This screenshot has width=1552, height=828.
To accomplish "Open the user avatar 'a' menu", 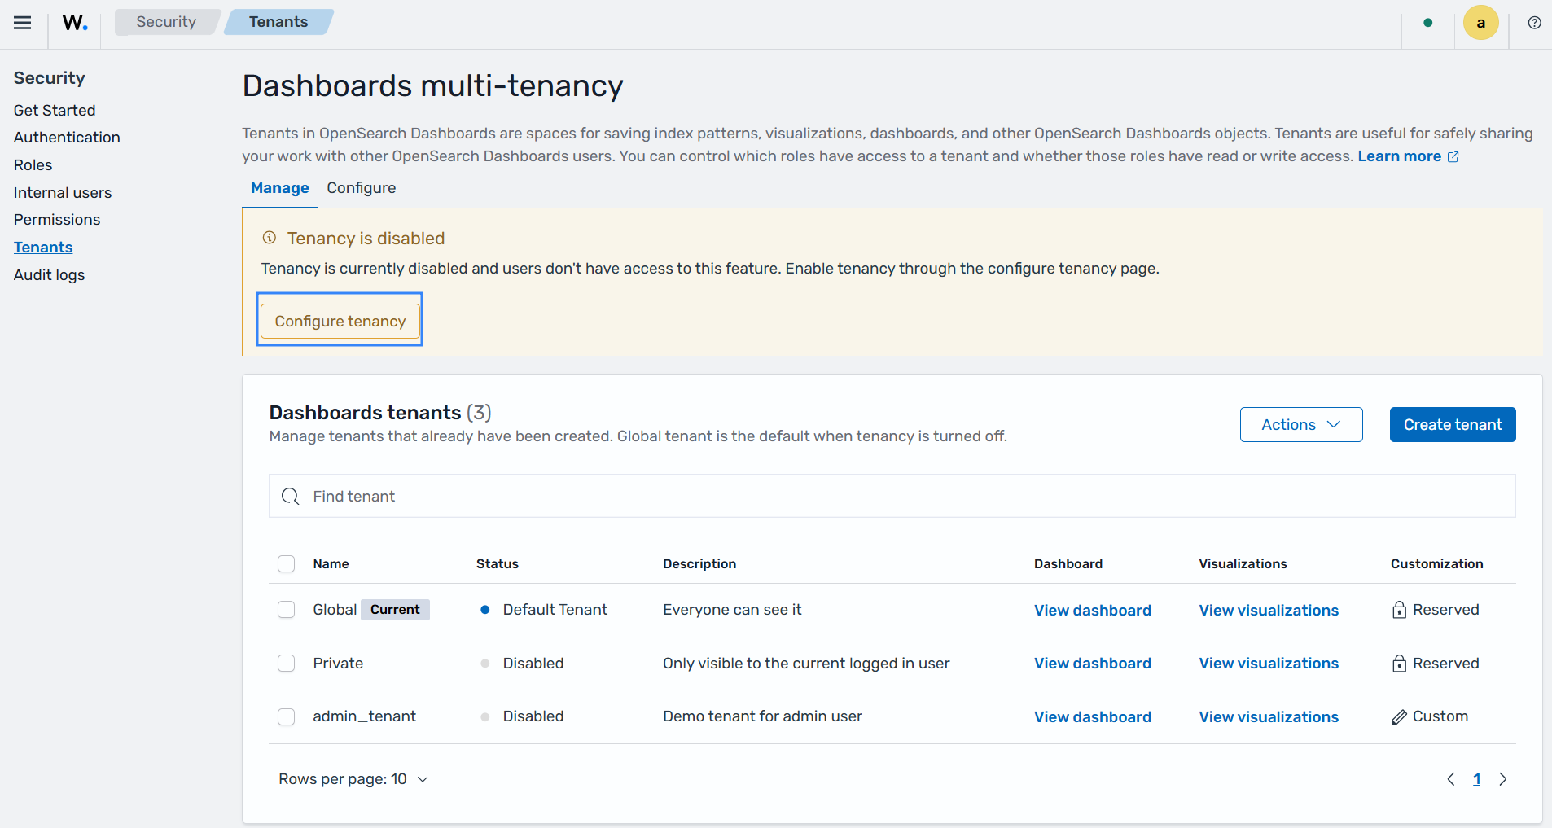I will click(x=1480, y=23).
